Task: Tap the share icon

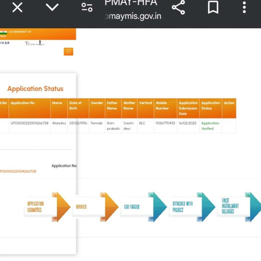Action: [x=179, y=7]
